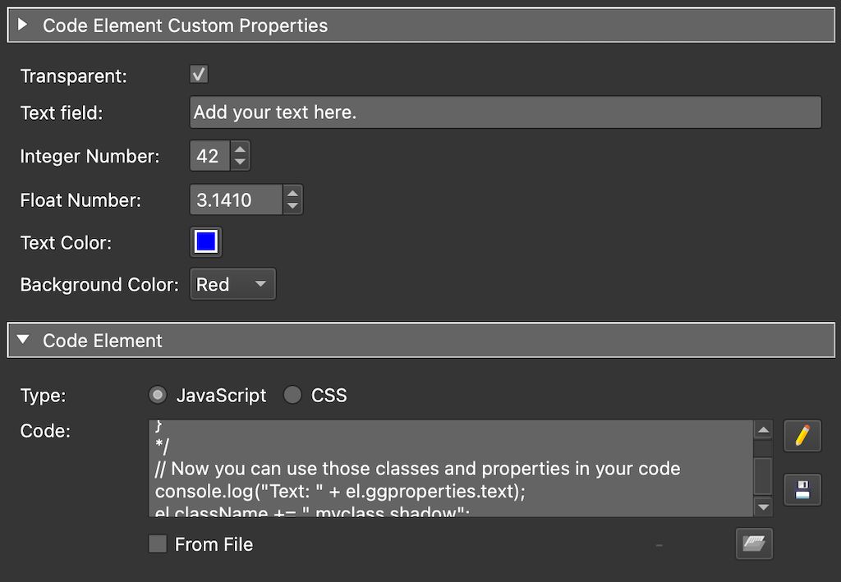Image resolution: width=841 pixels, height=582 pixels.
Task: Uncheck the Transparent checkbox
Action: (197, 74)
